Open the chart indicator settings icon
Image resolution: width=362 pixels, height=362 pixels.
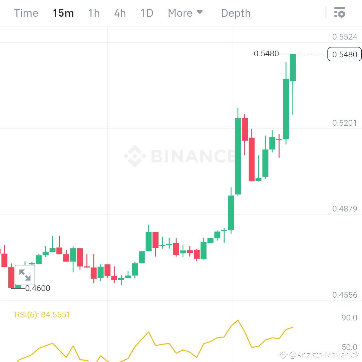[x=340, y=13]
